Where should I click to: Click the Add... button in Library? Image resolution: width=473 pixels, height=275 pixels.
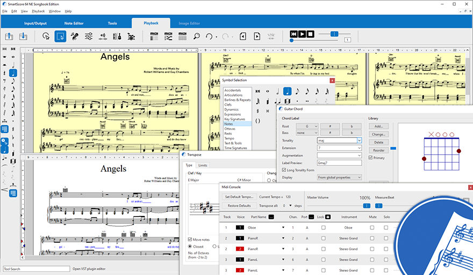(378, 126)
